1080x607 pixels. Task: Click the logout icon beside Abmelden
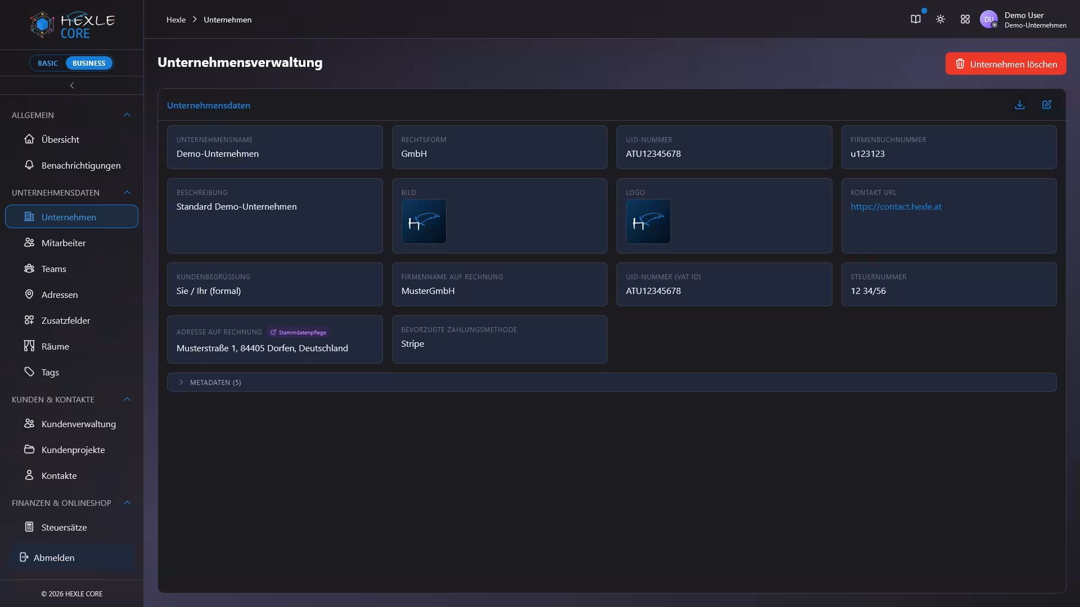coord(24,557)
